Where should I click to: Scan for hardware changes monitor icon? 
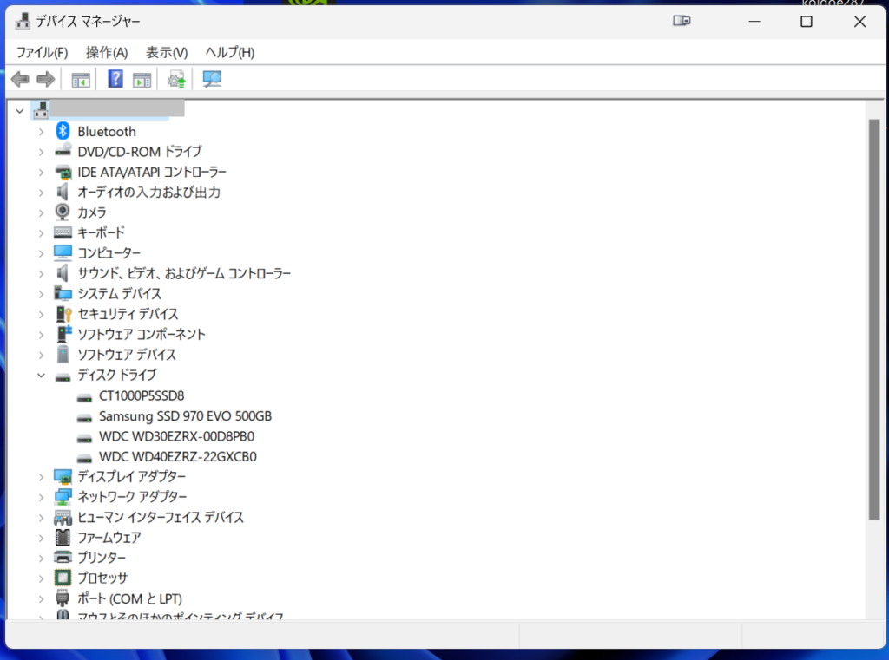click(212, 79)
